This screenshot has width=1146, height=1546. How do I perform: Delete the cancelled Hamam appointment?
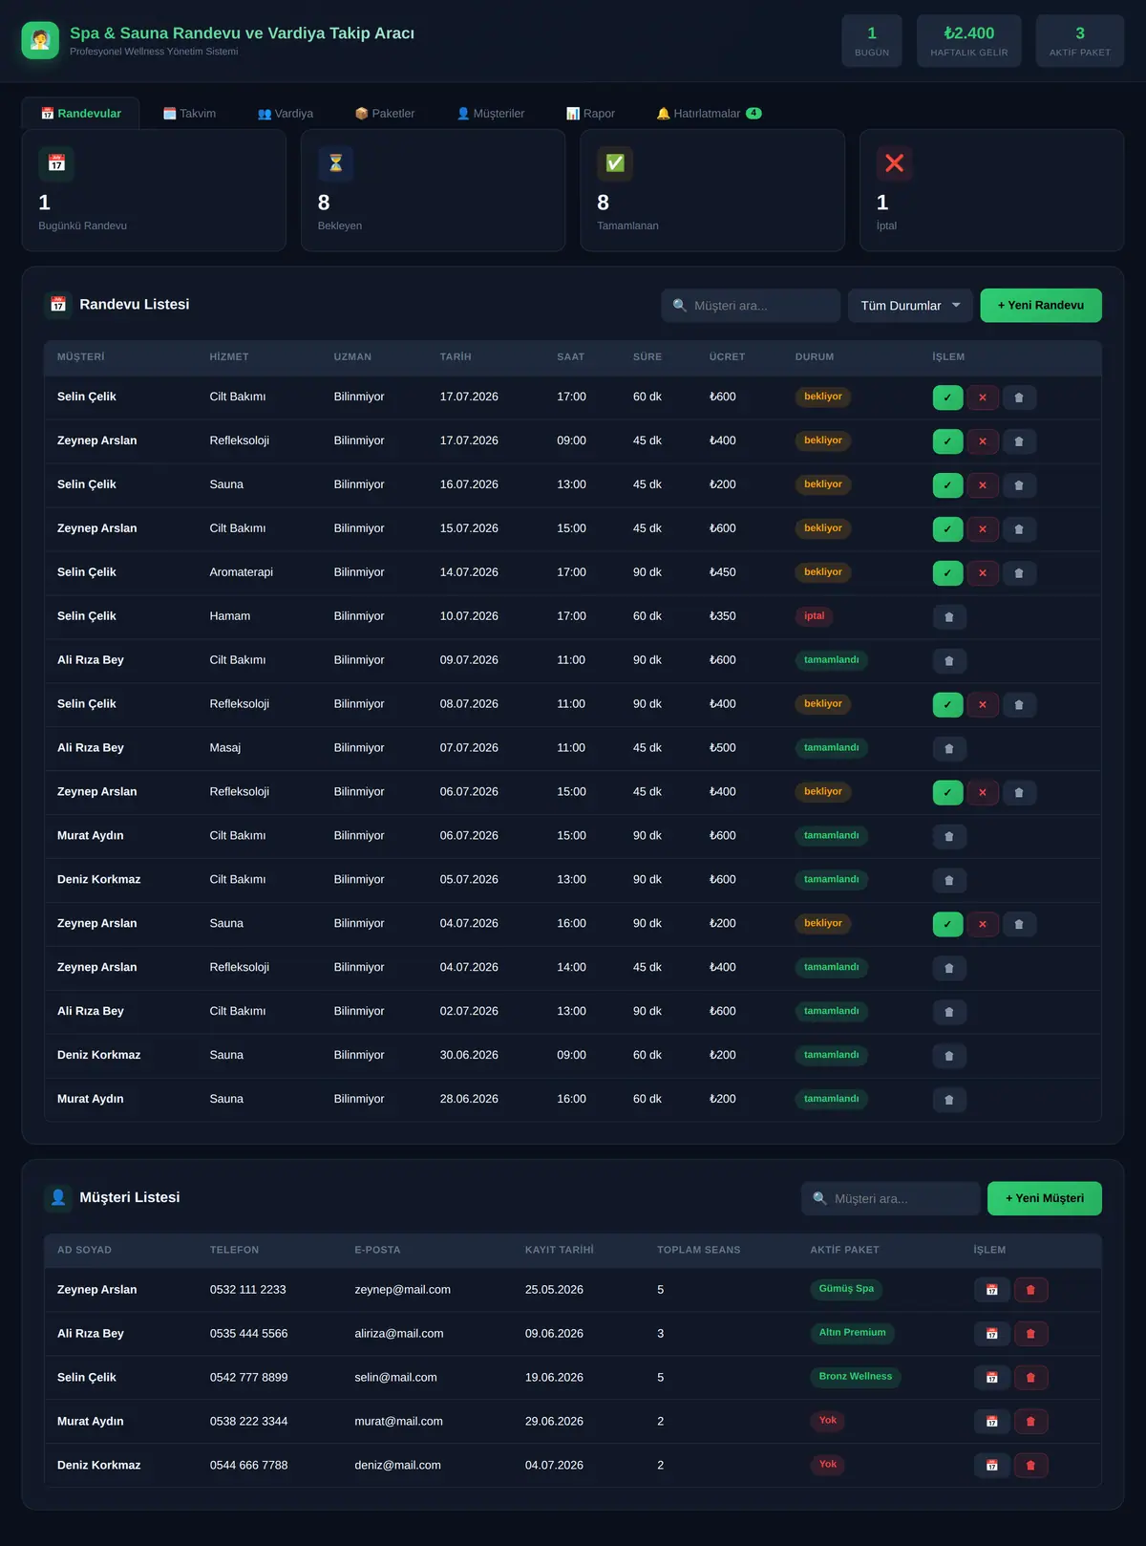(x=949, y=617)
